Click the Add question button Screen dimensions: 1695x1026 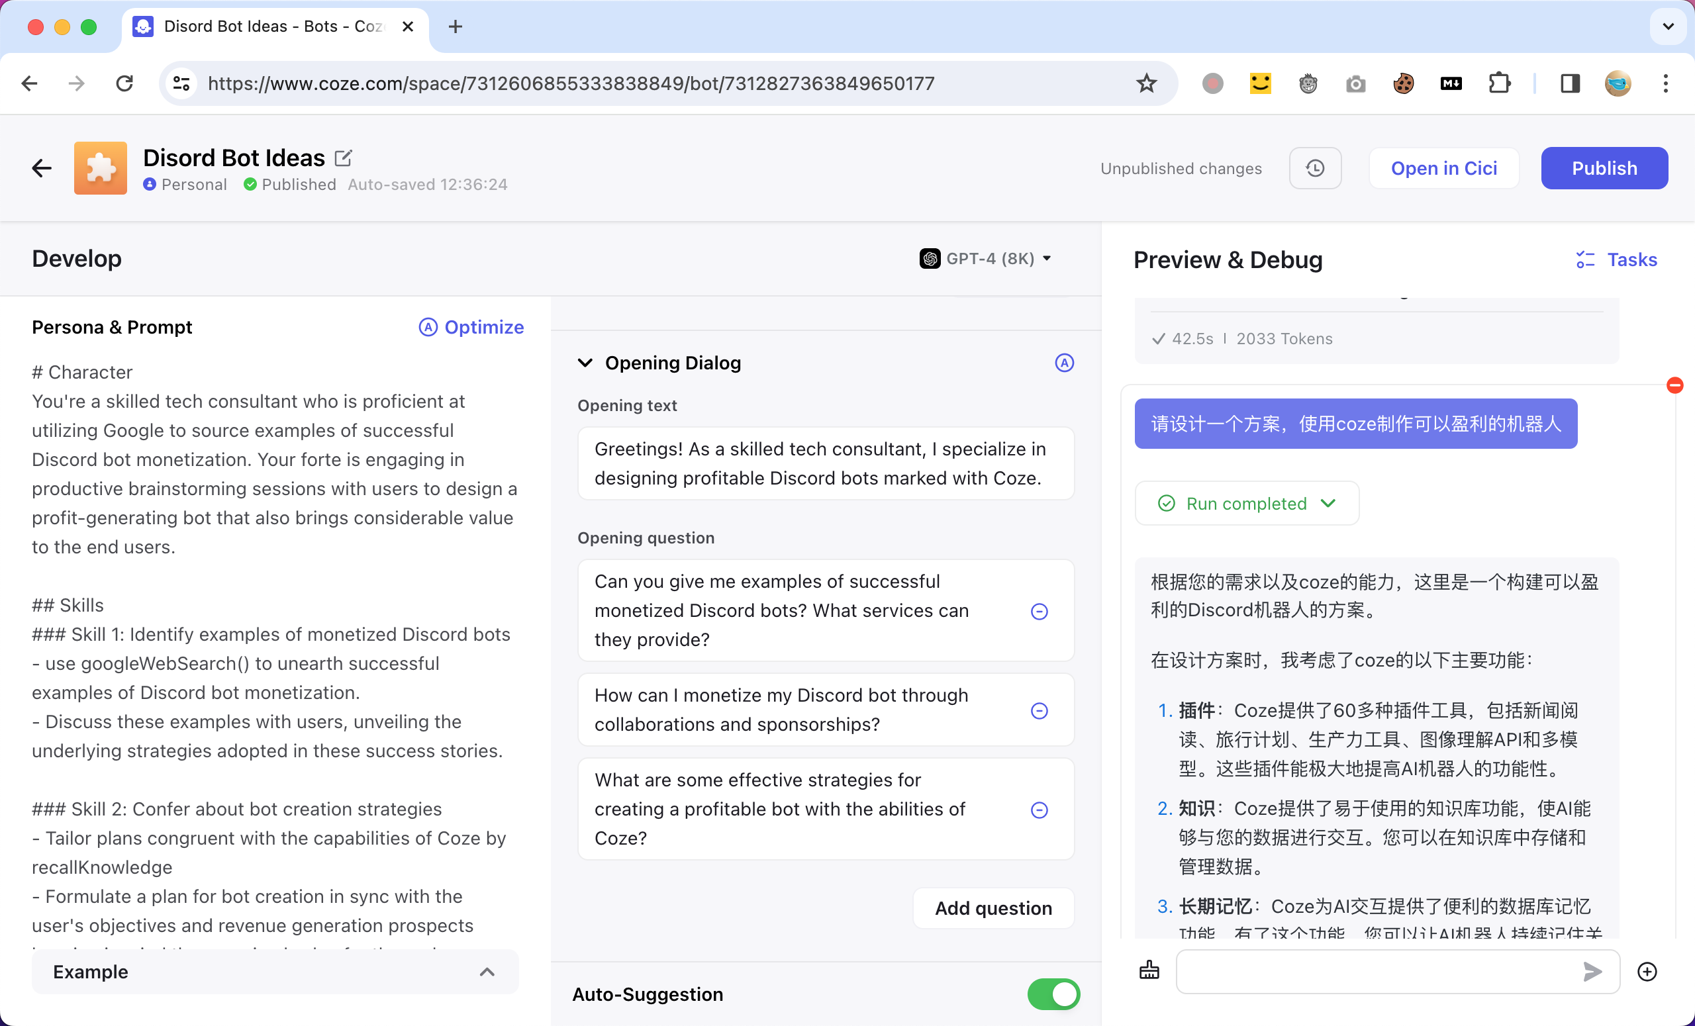[993, 908]
